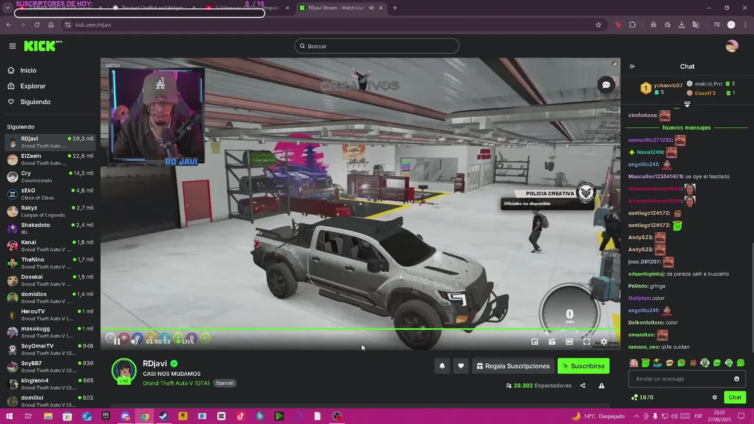Mute the stream volume

coord(135,341)
